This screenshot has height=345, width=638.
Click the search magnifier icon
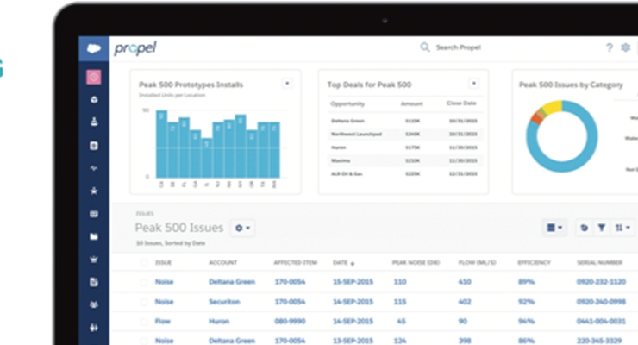click(425, 47)
